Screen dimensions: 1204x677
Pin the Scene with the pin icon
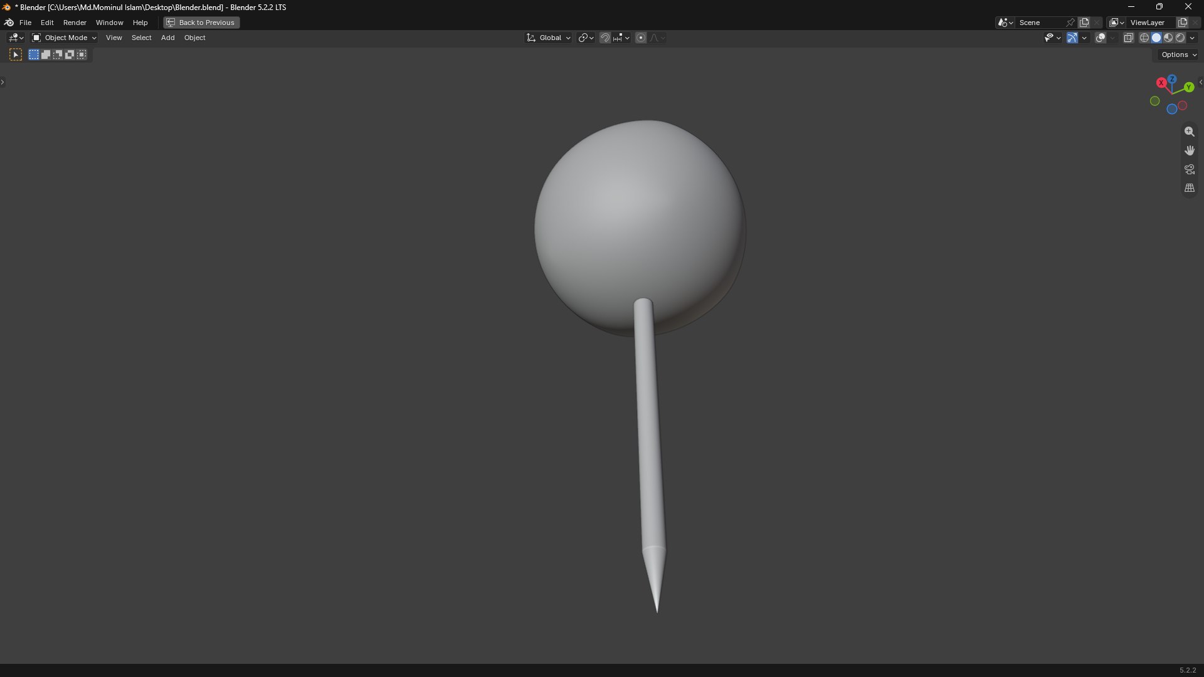click(x=1070, y=23)
